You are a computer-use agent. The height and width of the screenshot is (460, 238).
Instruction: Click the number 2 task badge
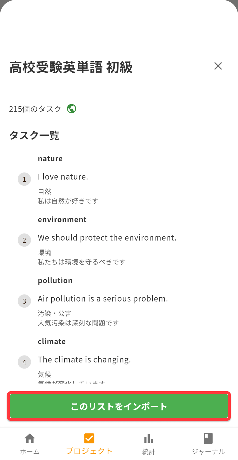coord(24,240)
